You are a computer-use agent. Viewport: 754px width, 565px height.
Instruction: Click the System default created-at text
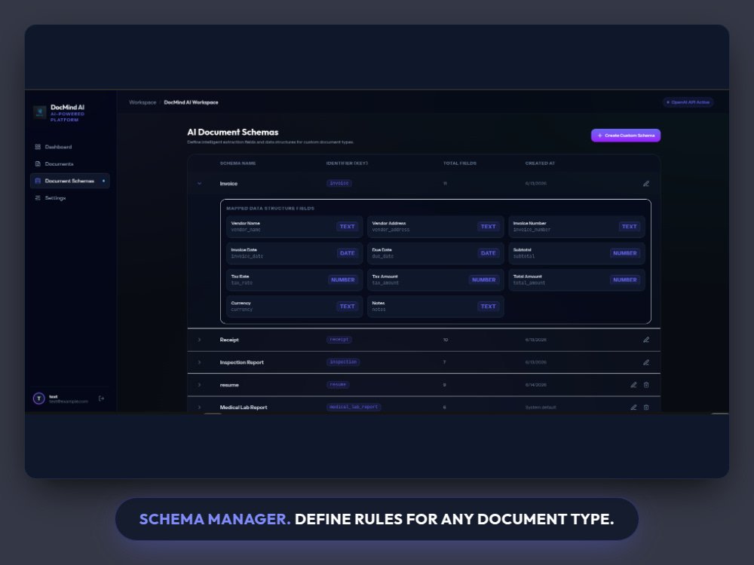click(541, 408)
